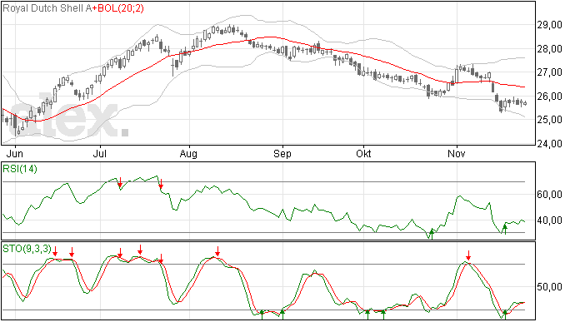The image size is (575, 322).
Task: Click the 'Jun' month label
Action: (x=15, y=153)
